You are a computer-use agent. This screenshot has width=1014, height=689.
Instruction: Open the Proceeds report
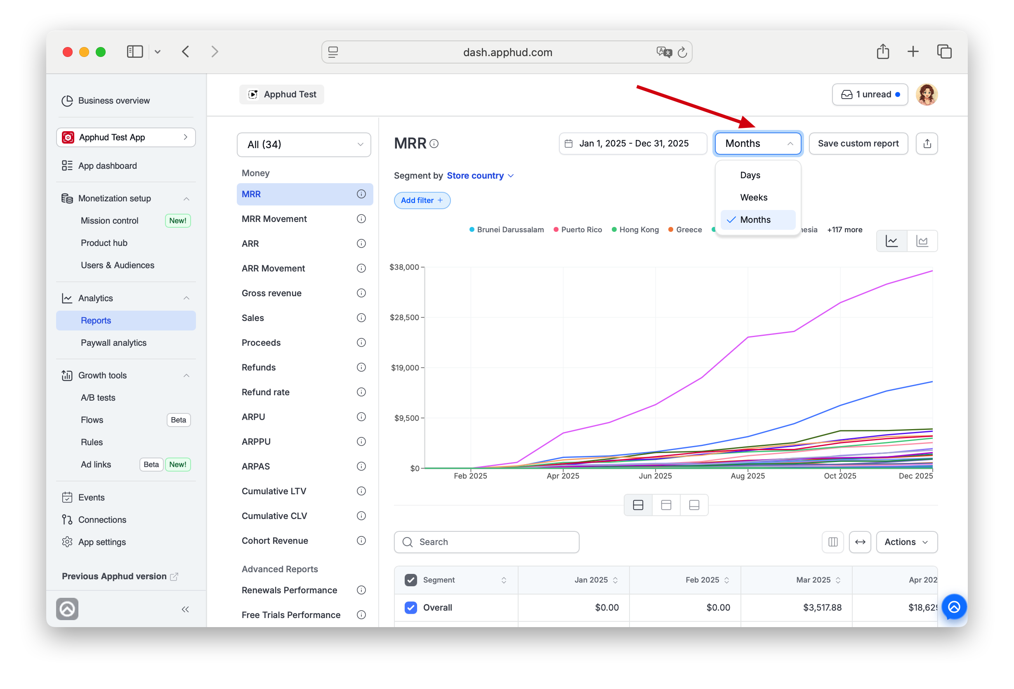click(x=304, y=343)
